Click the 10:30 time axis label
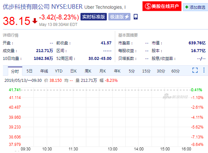Image resolution: width=208 pixels, height=153 pixels. pyautogui.click(x=47, y=149)
